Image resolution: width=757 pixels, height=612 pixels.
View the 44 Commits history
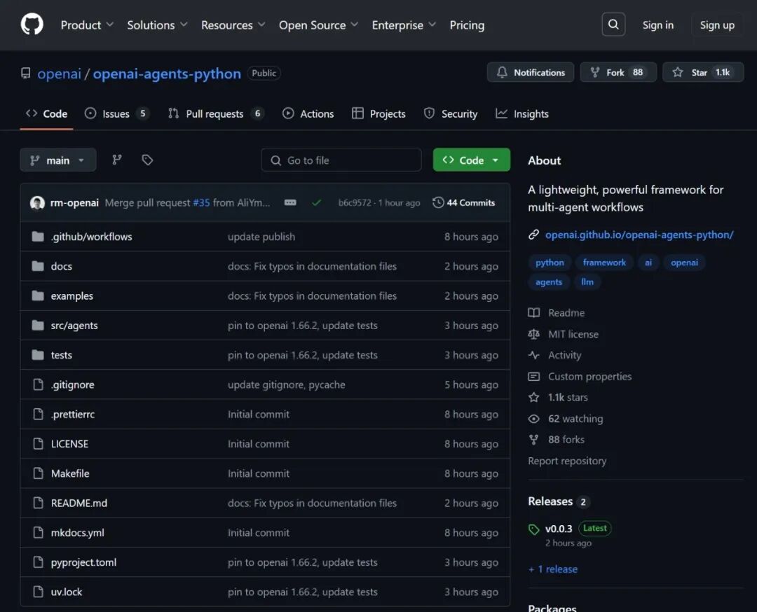464,202
